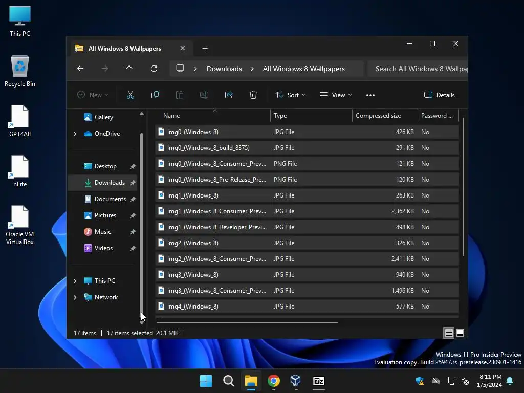Screen dimensions: 524x393
Task: Open Google Chrome from taskbar
Action: [274, 381]
